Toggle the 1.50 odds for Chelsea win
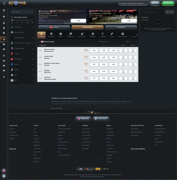177x180 pixels. 94,71
